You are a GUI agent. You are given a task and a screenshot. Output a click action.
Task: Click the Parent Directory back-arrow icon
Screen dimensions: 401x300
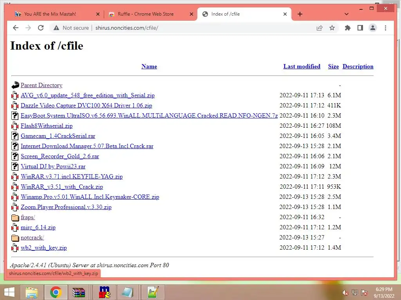coord(15,85)
